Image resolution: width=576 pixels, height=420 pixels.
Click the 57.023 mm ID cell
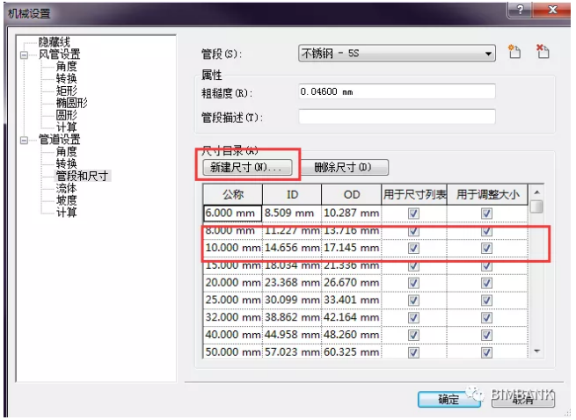(x=292, y=352)
